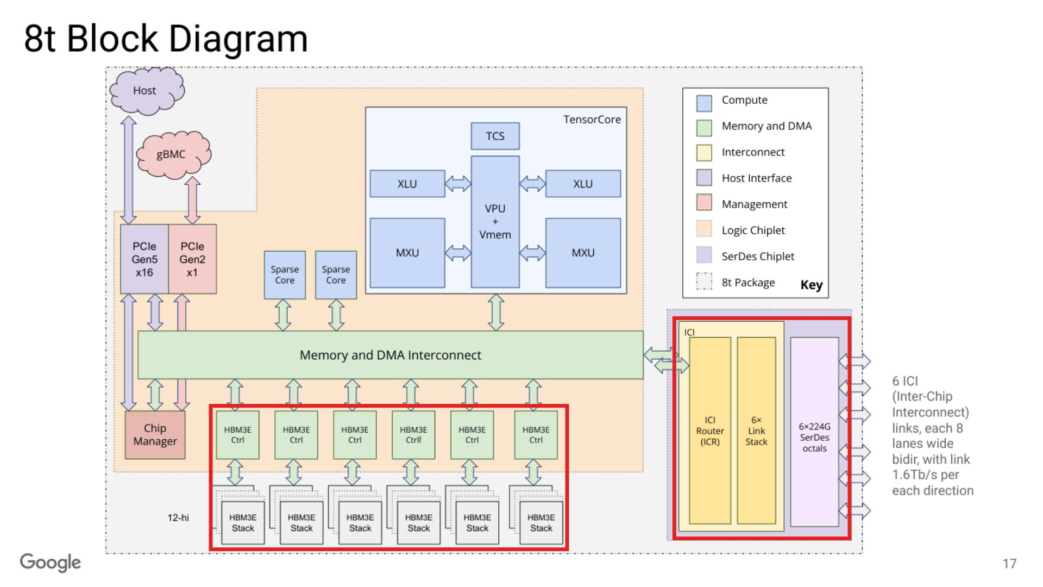The height and width of the screenshot is (587, 1043).
Task: Click the left MXU block
Action: 407,253
